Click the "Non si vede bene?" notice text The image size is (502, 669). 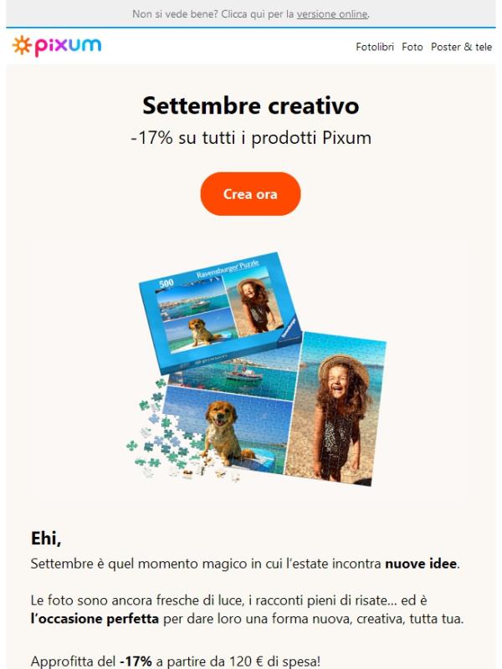click(175, 14)
